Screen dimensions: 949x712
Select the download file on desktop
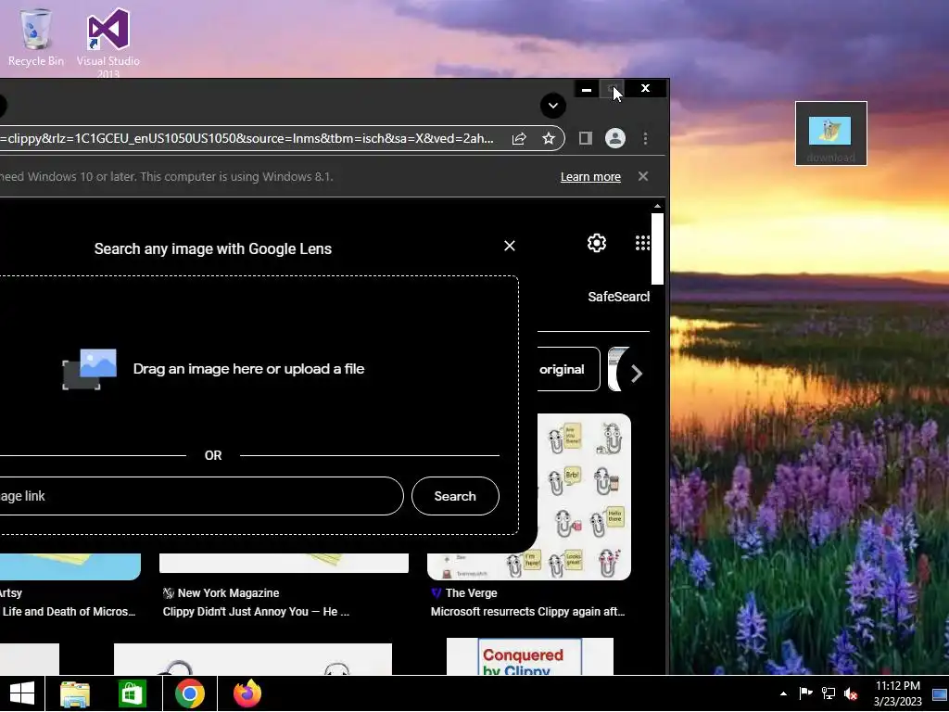click(x=830, y=133)
